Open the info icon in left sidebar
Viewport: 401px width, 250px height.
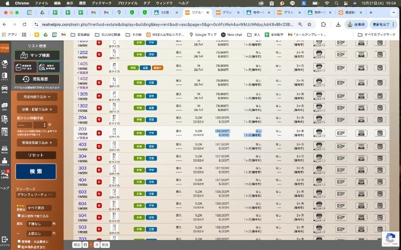(5, 107)
